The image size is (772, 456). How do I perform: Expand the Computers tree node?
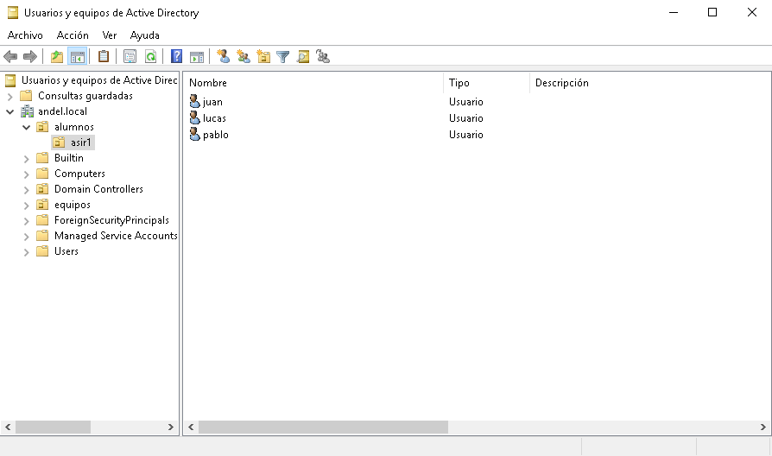coord(27,174)
